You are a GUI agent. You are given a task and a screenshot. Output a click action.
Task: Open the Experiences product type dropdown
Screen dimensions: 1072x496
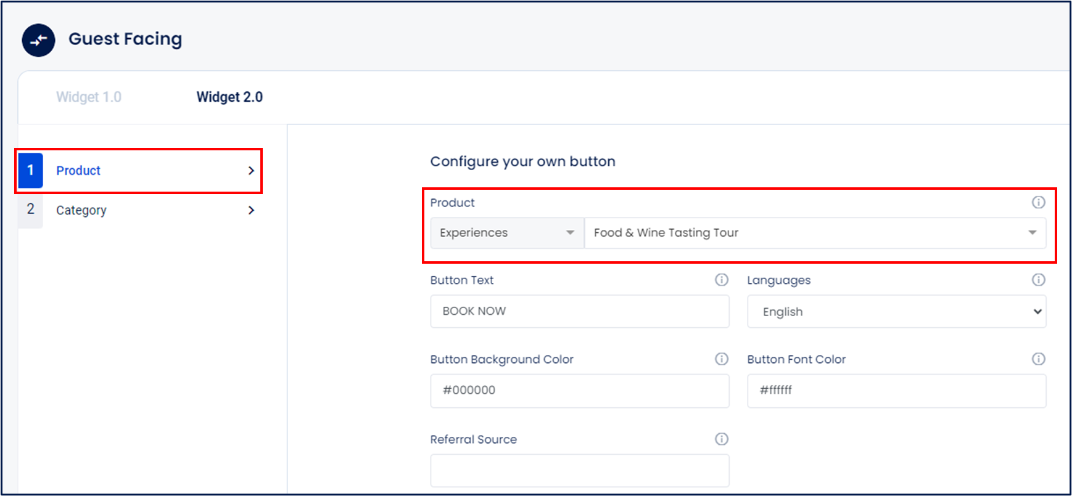click(507, 233)
